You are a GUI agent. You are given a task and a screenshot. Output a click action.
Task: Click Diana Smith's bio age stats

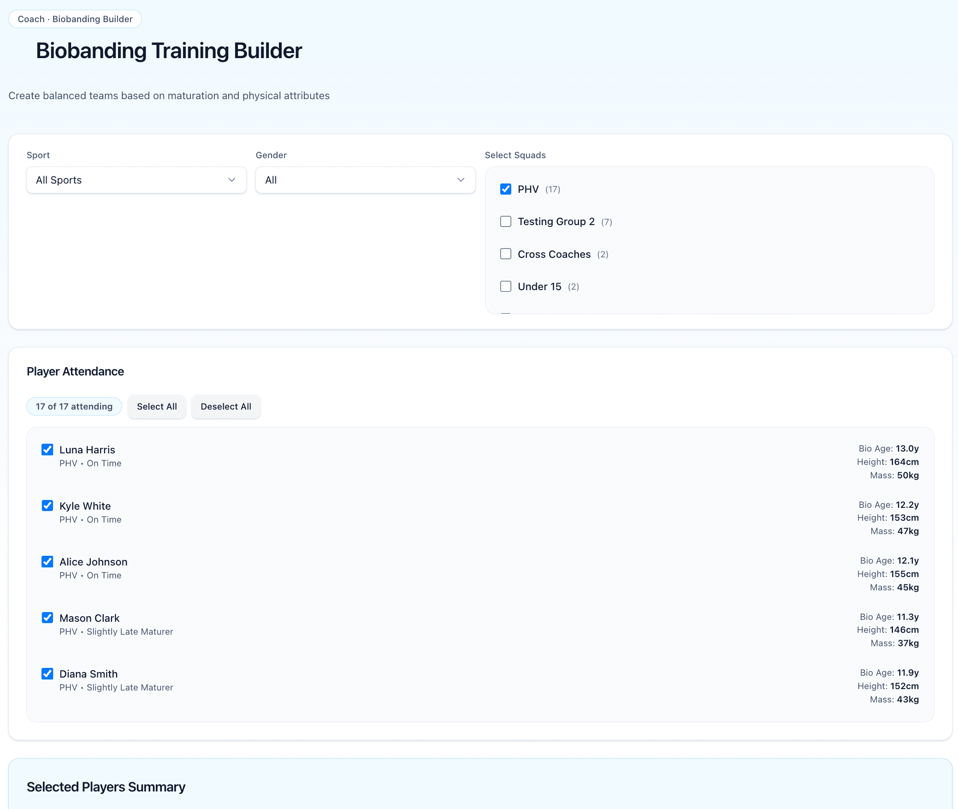coord(889,672)
